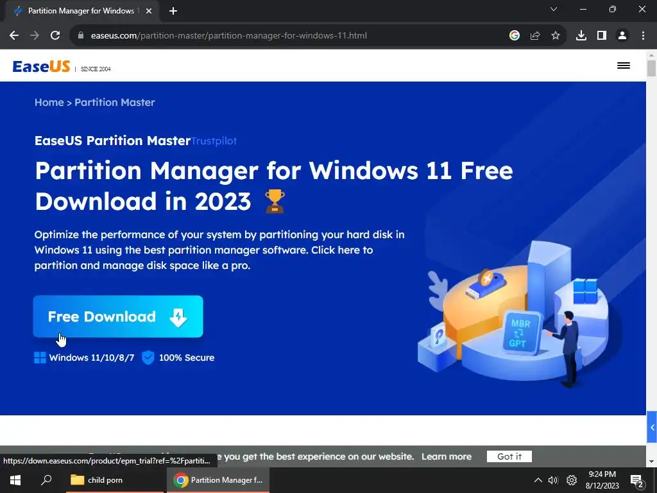This screenshot has height=493, width=657.
Task: Accept cookies with Got it button
Action: click(x=509, y=456)
